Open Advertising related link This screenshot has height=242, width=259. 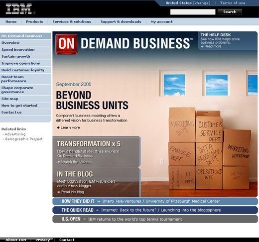pos(15,134)
